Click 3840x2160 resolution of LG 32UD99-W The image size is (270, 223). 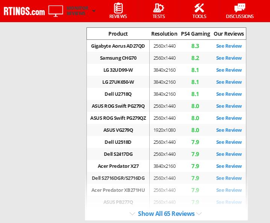[x=164, y=70]
